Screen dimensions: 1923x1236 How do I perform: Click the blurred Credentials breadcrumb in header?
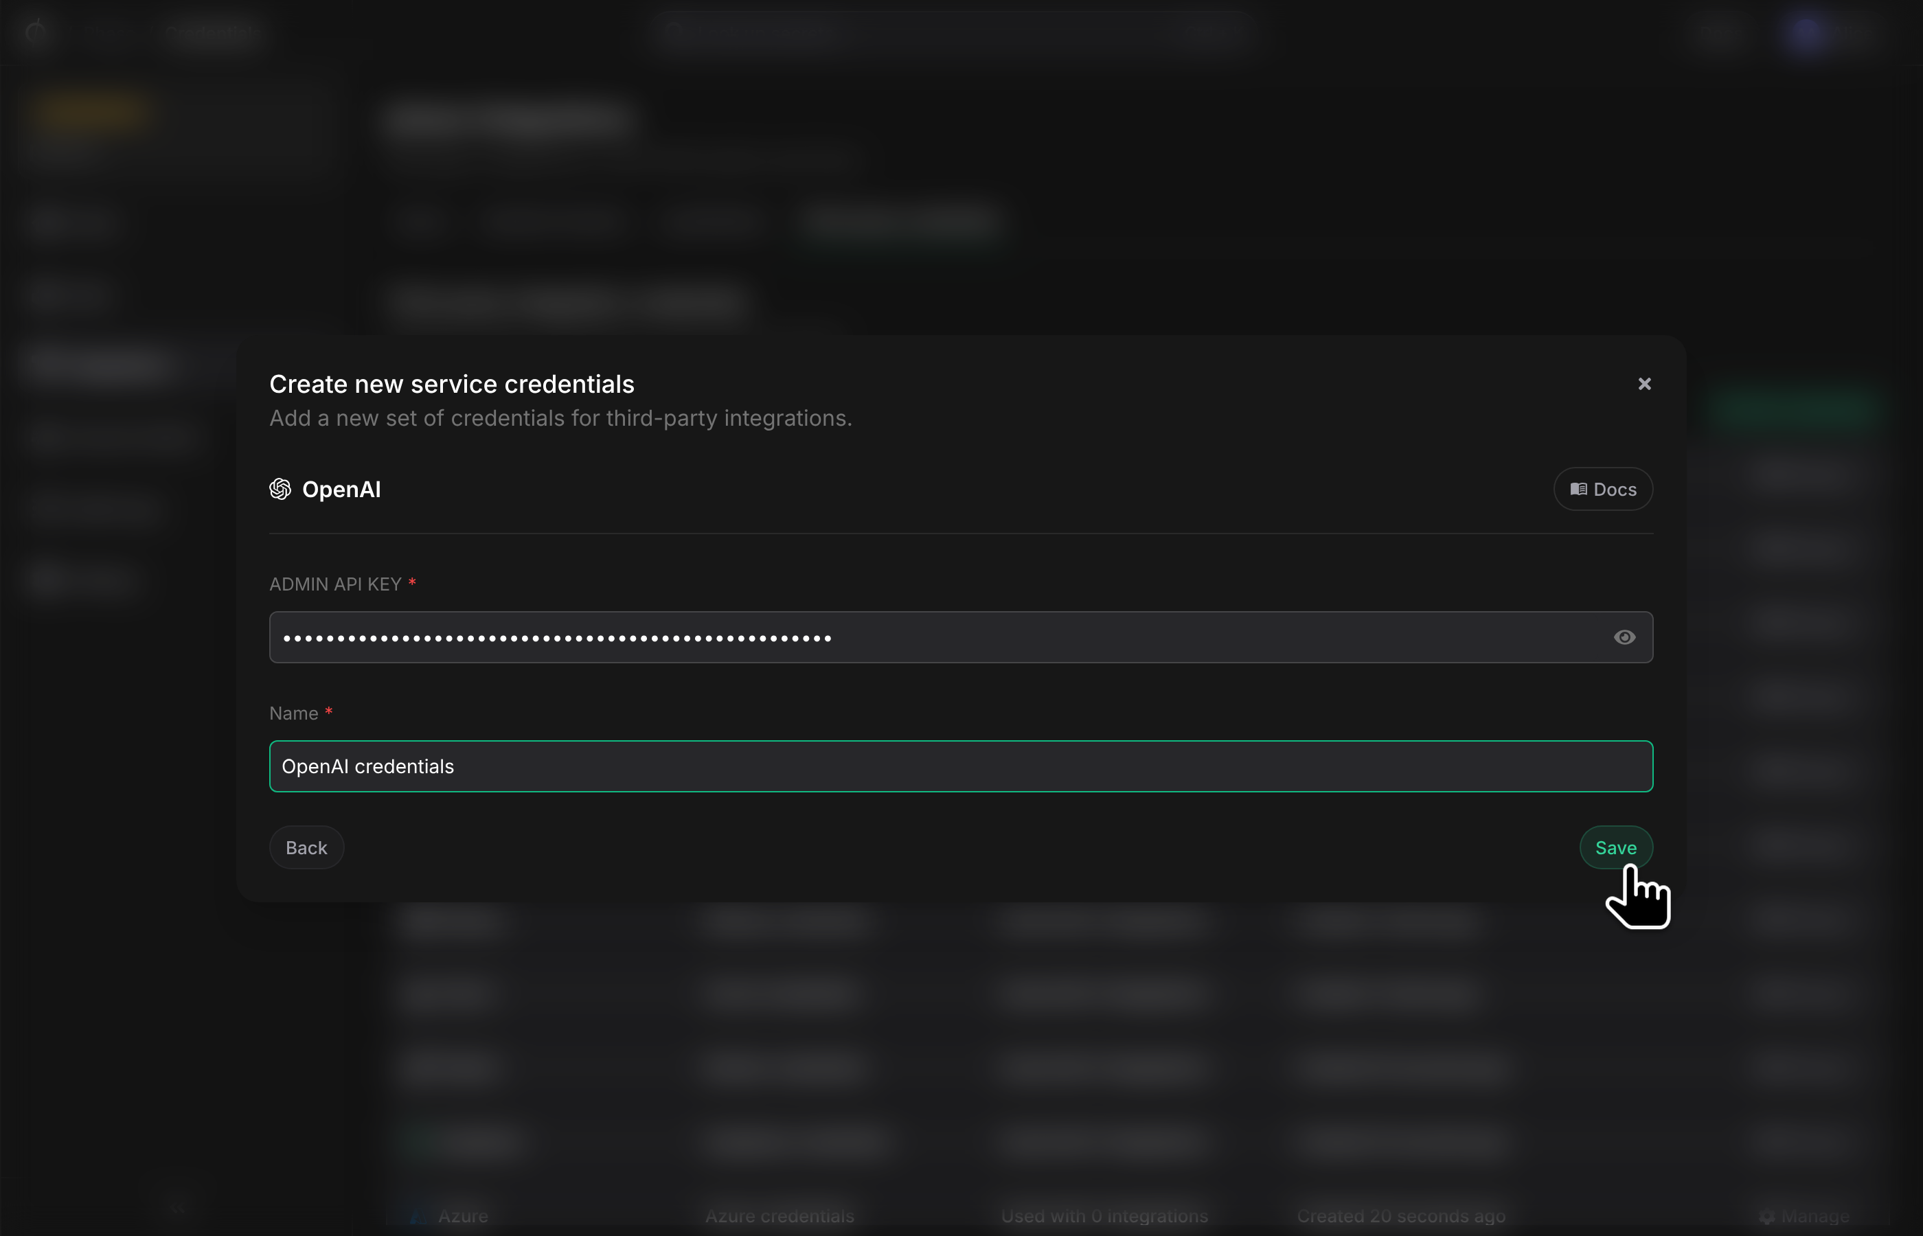(x=214, y=32)
